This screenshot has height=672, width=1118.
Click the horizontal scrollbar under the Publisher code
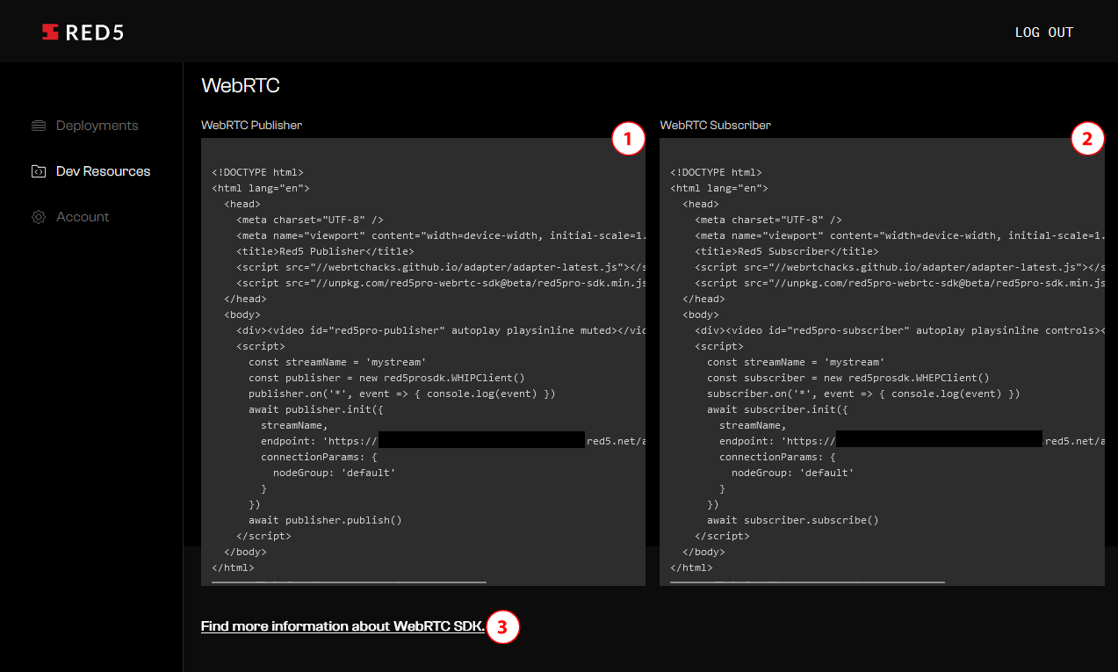tap(349, 582)
